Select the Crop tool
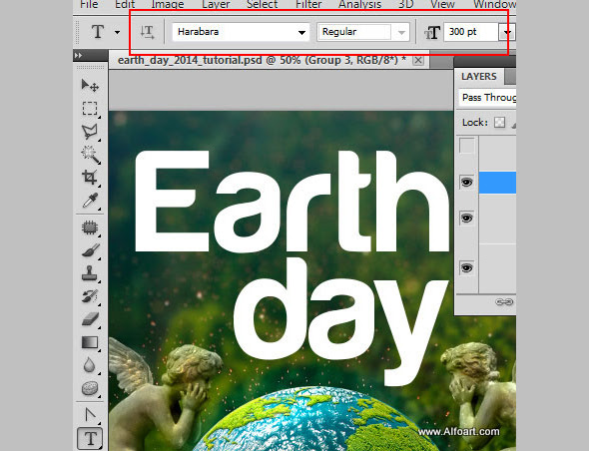Screen dimensions: 589x451 click(x=90, y=178)
